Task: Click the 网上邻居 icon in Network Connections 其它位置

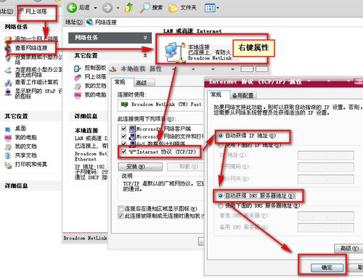Action: click(x=78, y=78)
